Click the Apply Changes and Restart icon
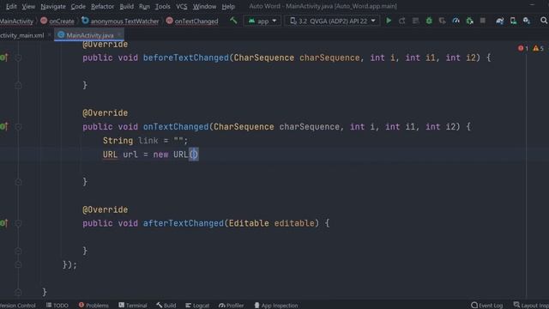The width and height of the screenshot is (549, 309). pos(402,21)
